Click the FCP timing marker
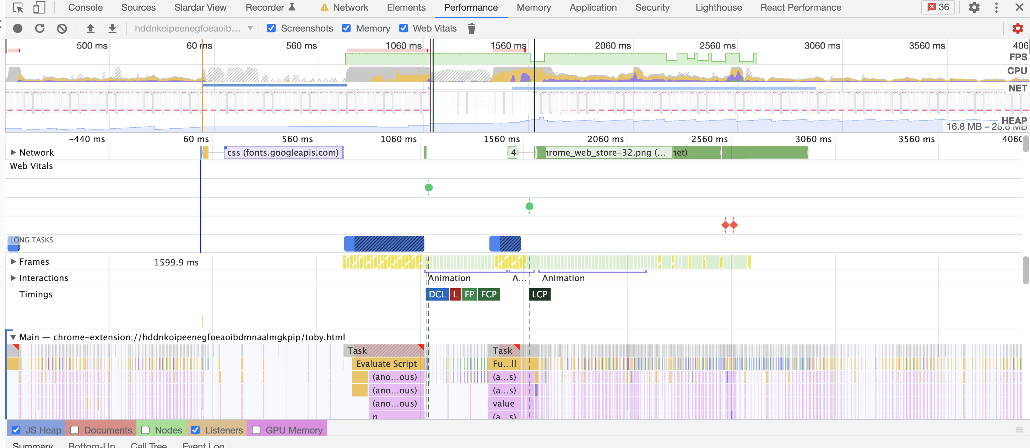This screenshot has height=448, width=1030. pyautogui.click(x=489, y=295)
